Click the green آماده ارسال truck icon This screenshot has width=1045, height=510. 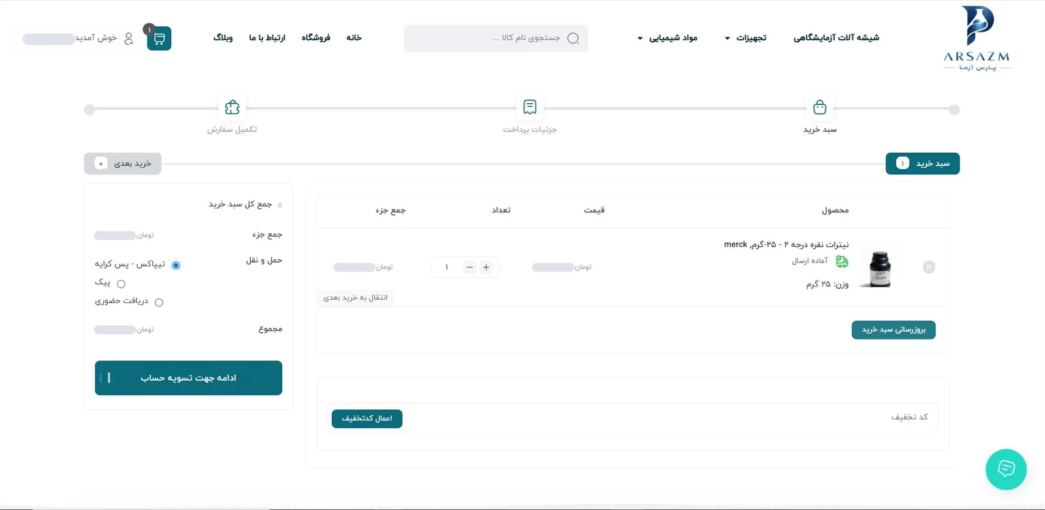pyautogui.click(x=842, y=261)
